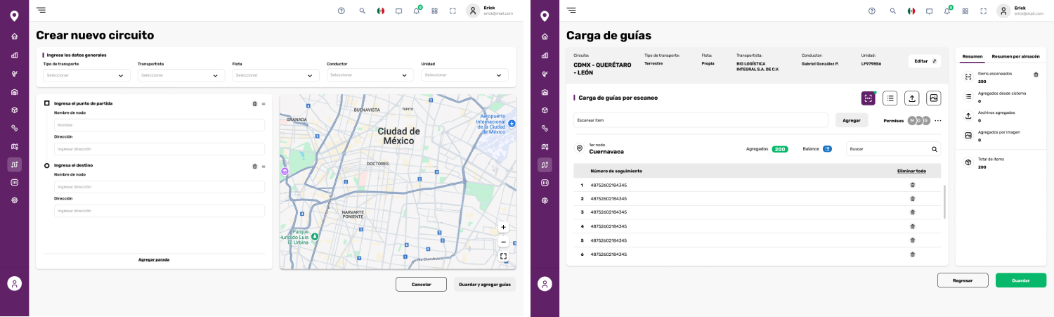Choose the file upload loading mode icon
1054x317 pixels.
(911, 98)
